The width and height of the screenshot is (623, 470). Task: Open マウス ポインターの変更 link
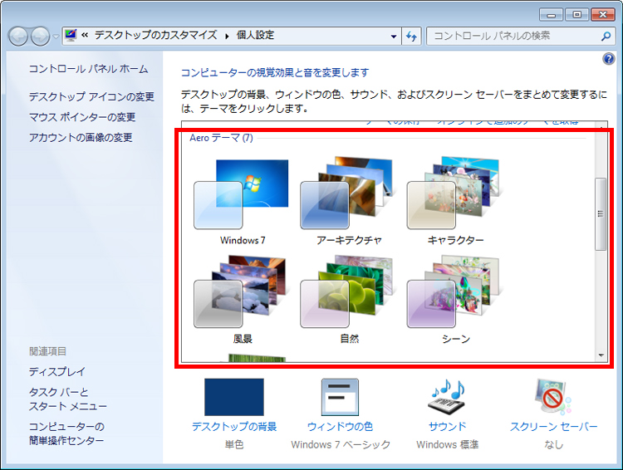pyautogui.click(x=82, y=117)
